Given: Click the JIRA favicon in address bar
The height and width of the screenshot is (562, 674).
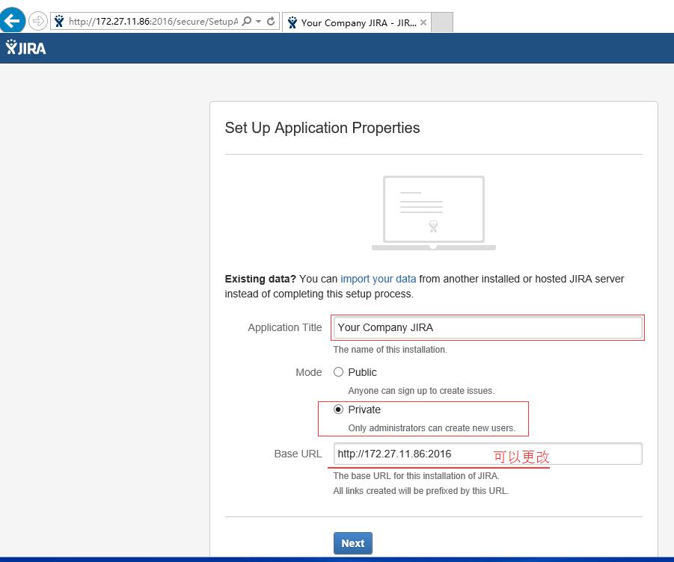Looking at the screenshot, I should (x=59, y=21).
